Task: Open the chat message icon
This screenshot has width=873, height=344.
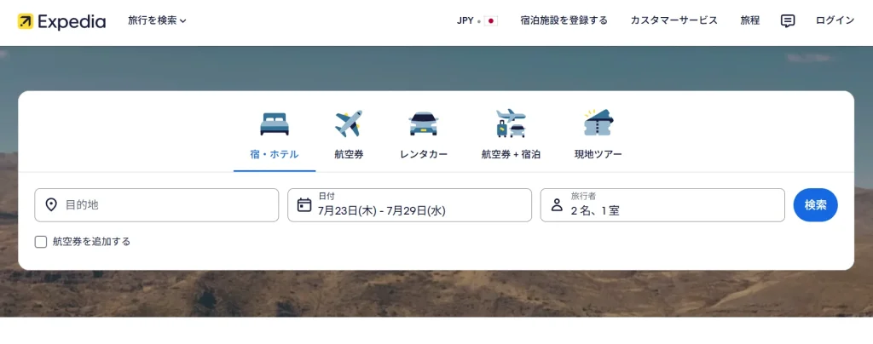Action: pyautogui.click(x=787, y=21)
